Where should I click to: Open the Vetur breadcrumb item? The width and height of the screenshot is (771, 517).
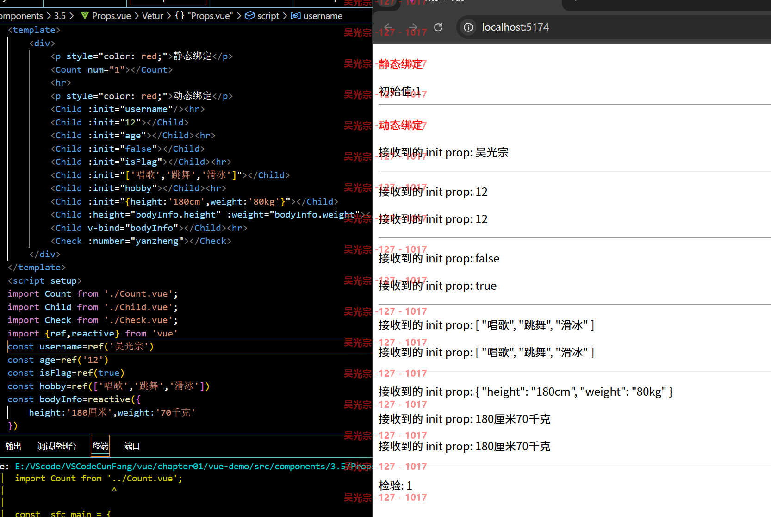[x=152, y=16]
